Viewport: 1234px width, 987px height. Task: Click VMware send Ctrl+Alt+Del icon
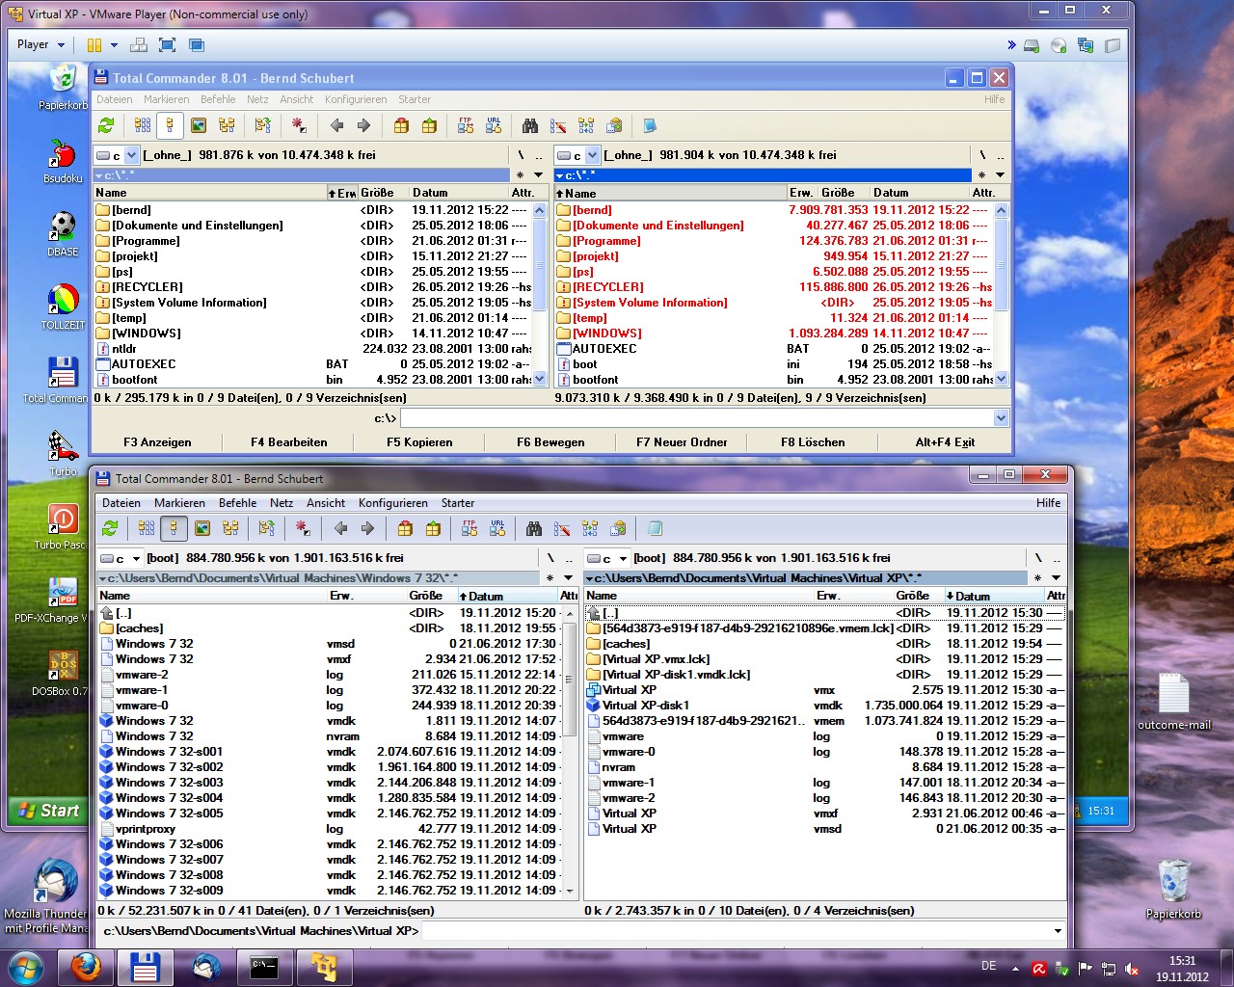pos(138,45)
